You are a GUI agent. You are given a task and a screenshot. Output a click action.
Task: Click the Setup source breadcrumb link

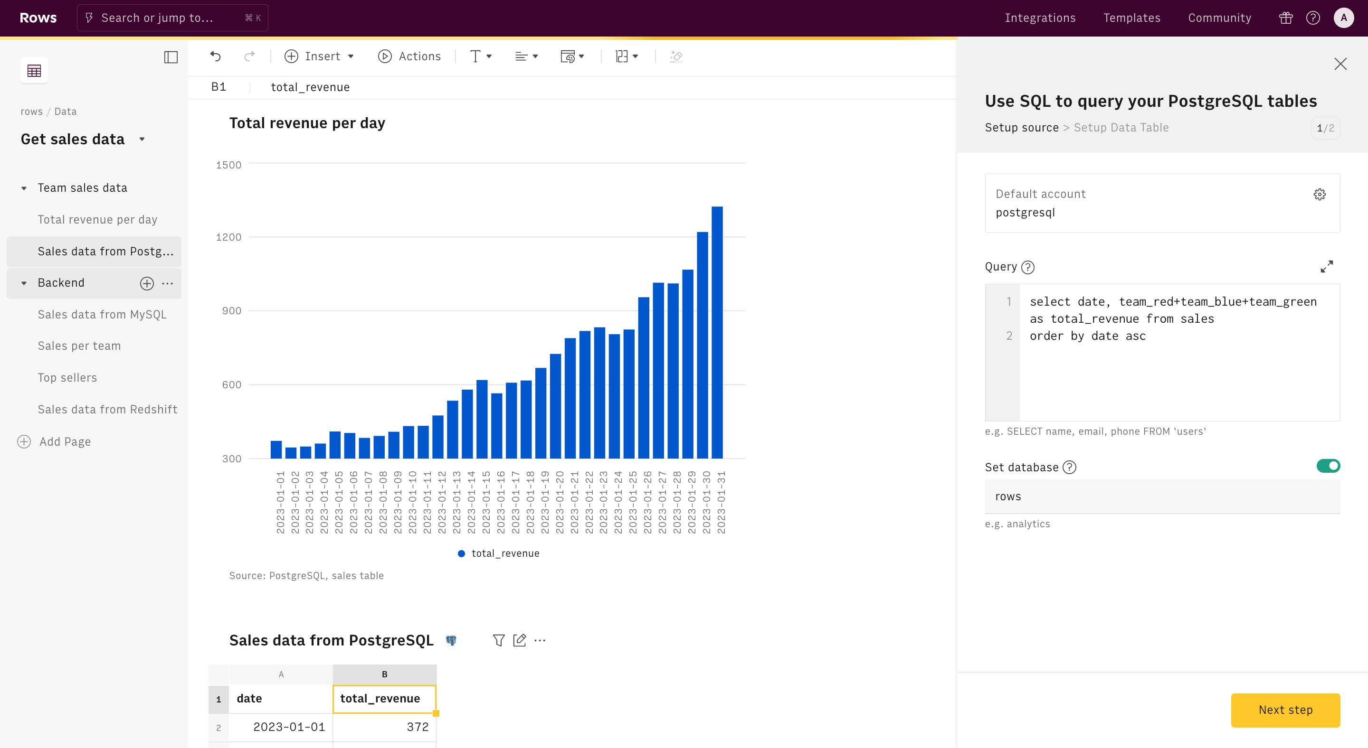1021,128
